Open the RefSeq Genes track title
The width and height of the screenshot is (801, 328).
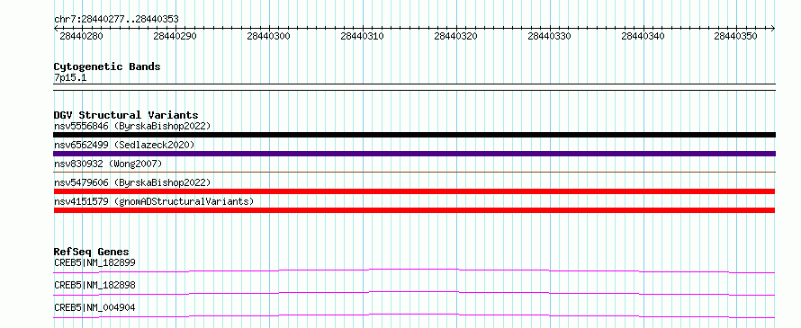(x=92, y=252)
